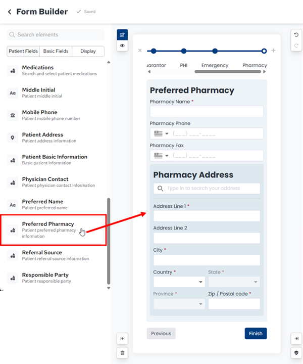Click the trash delete icon
303x364 pixels.
[x=122, y=353]
